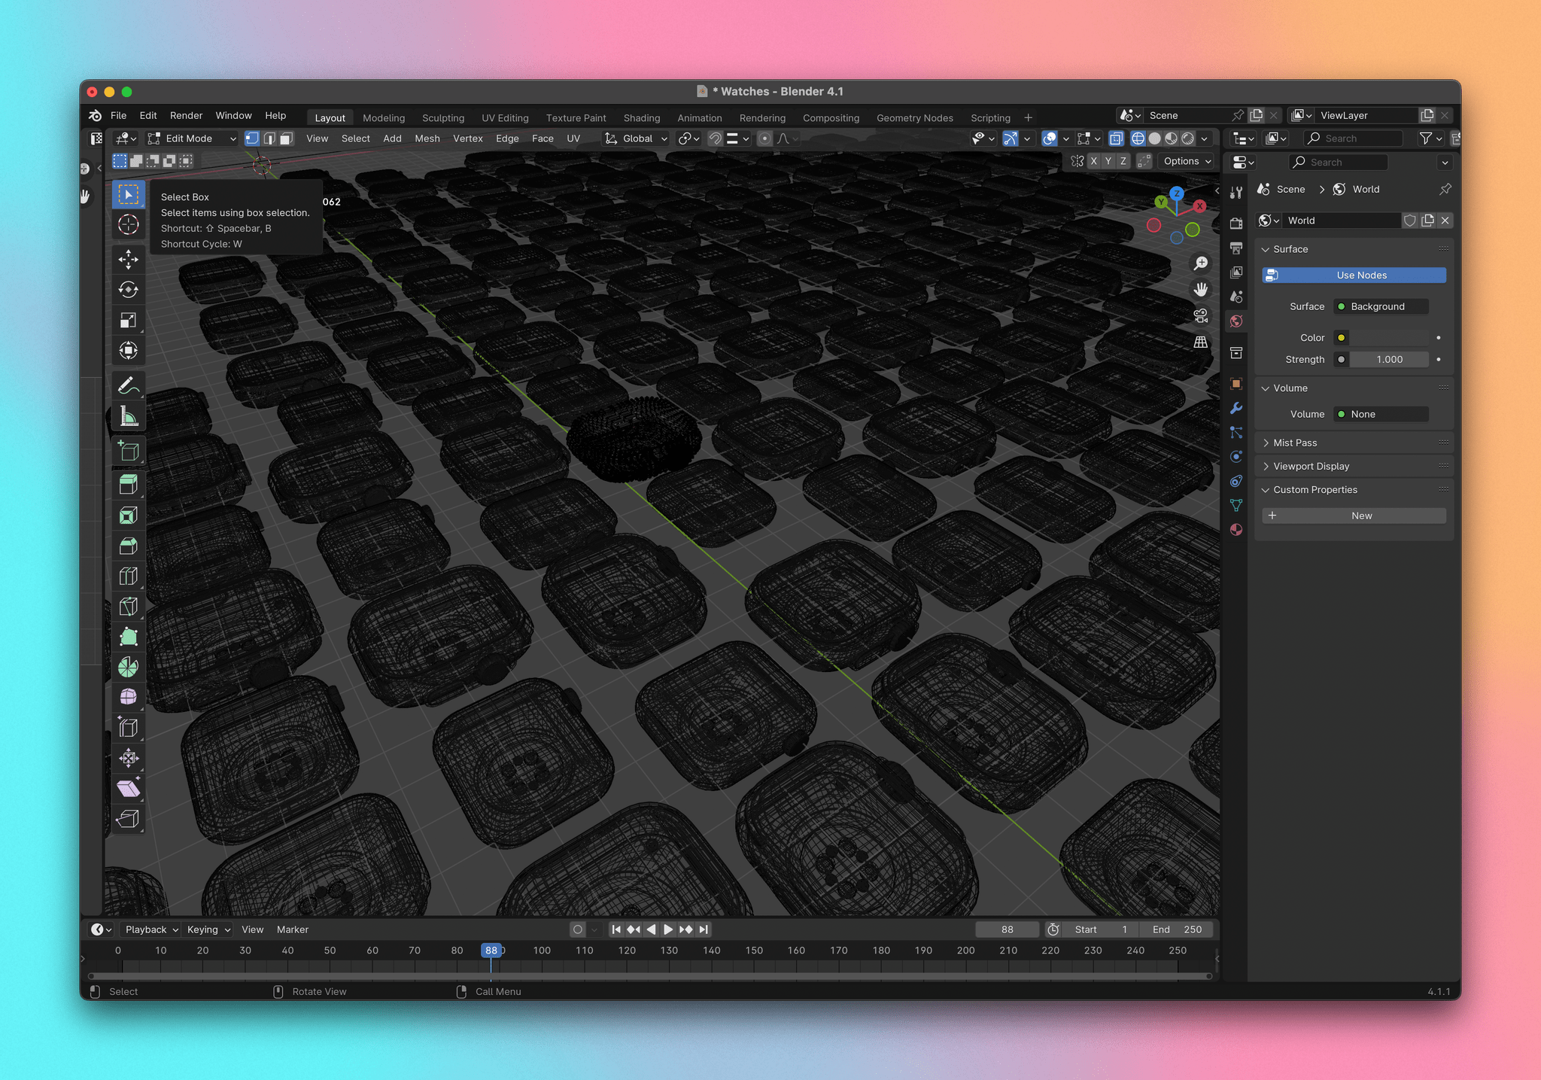Select the Bevel tool

tap(128, 546)
